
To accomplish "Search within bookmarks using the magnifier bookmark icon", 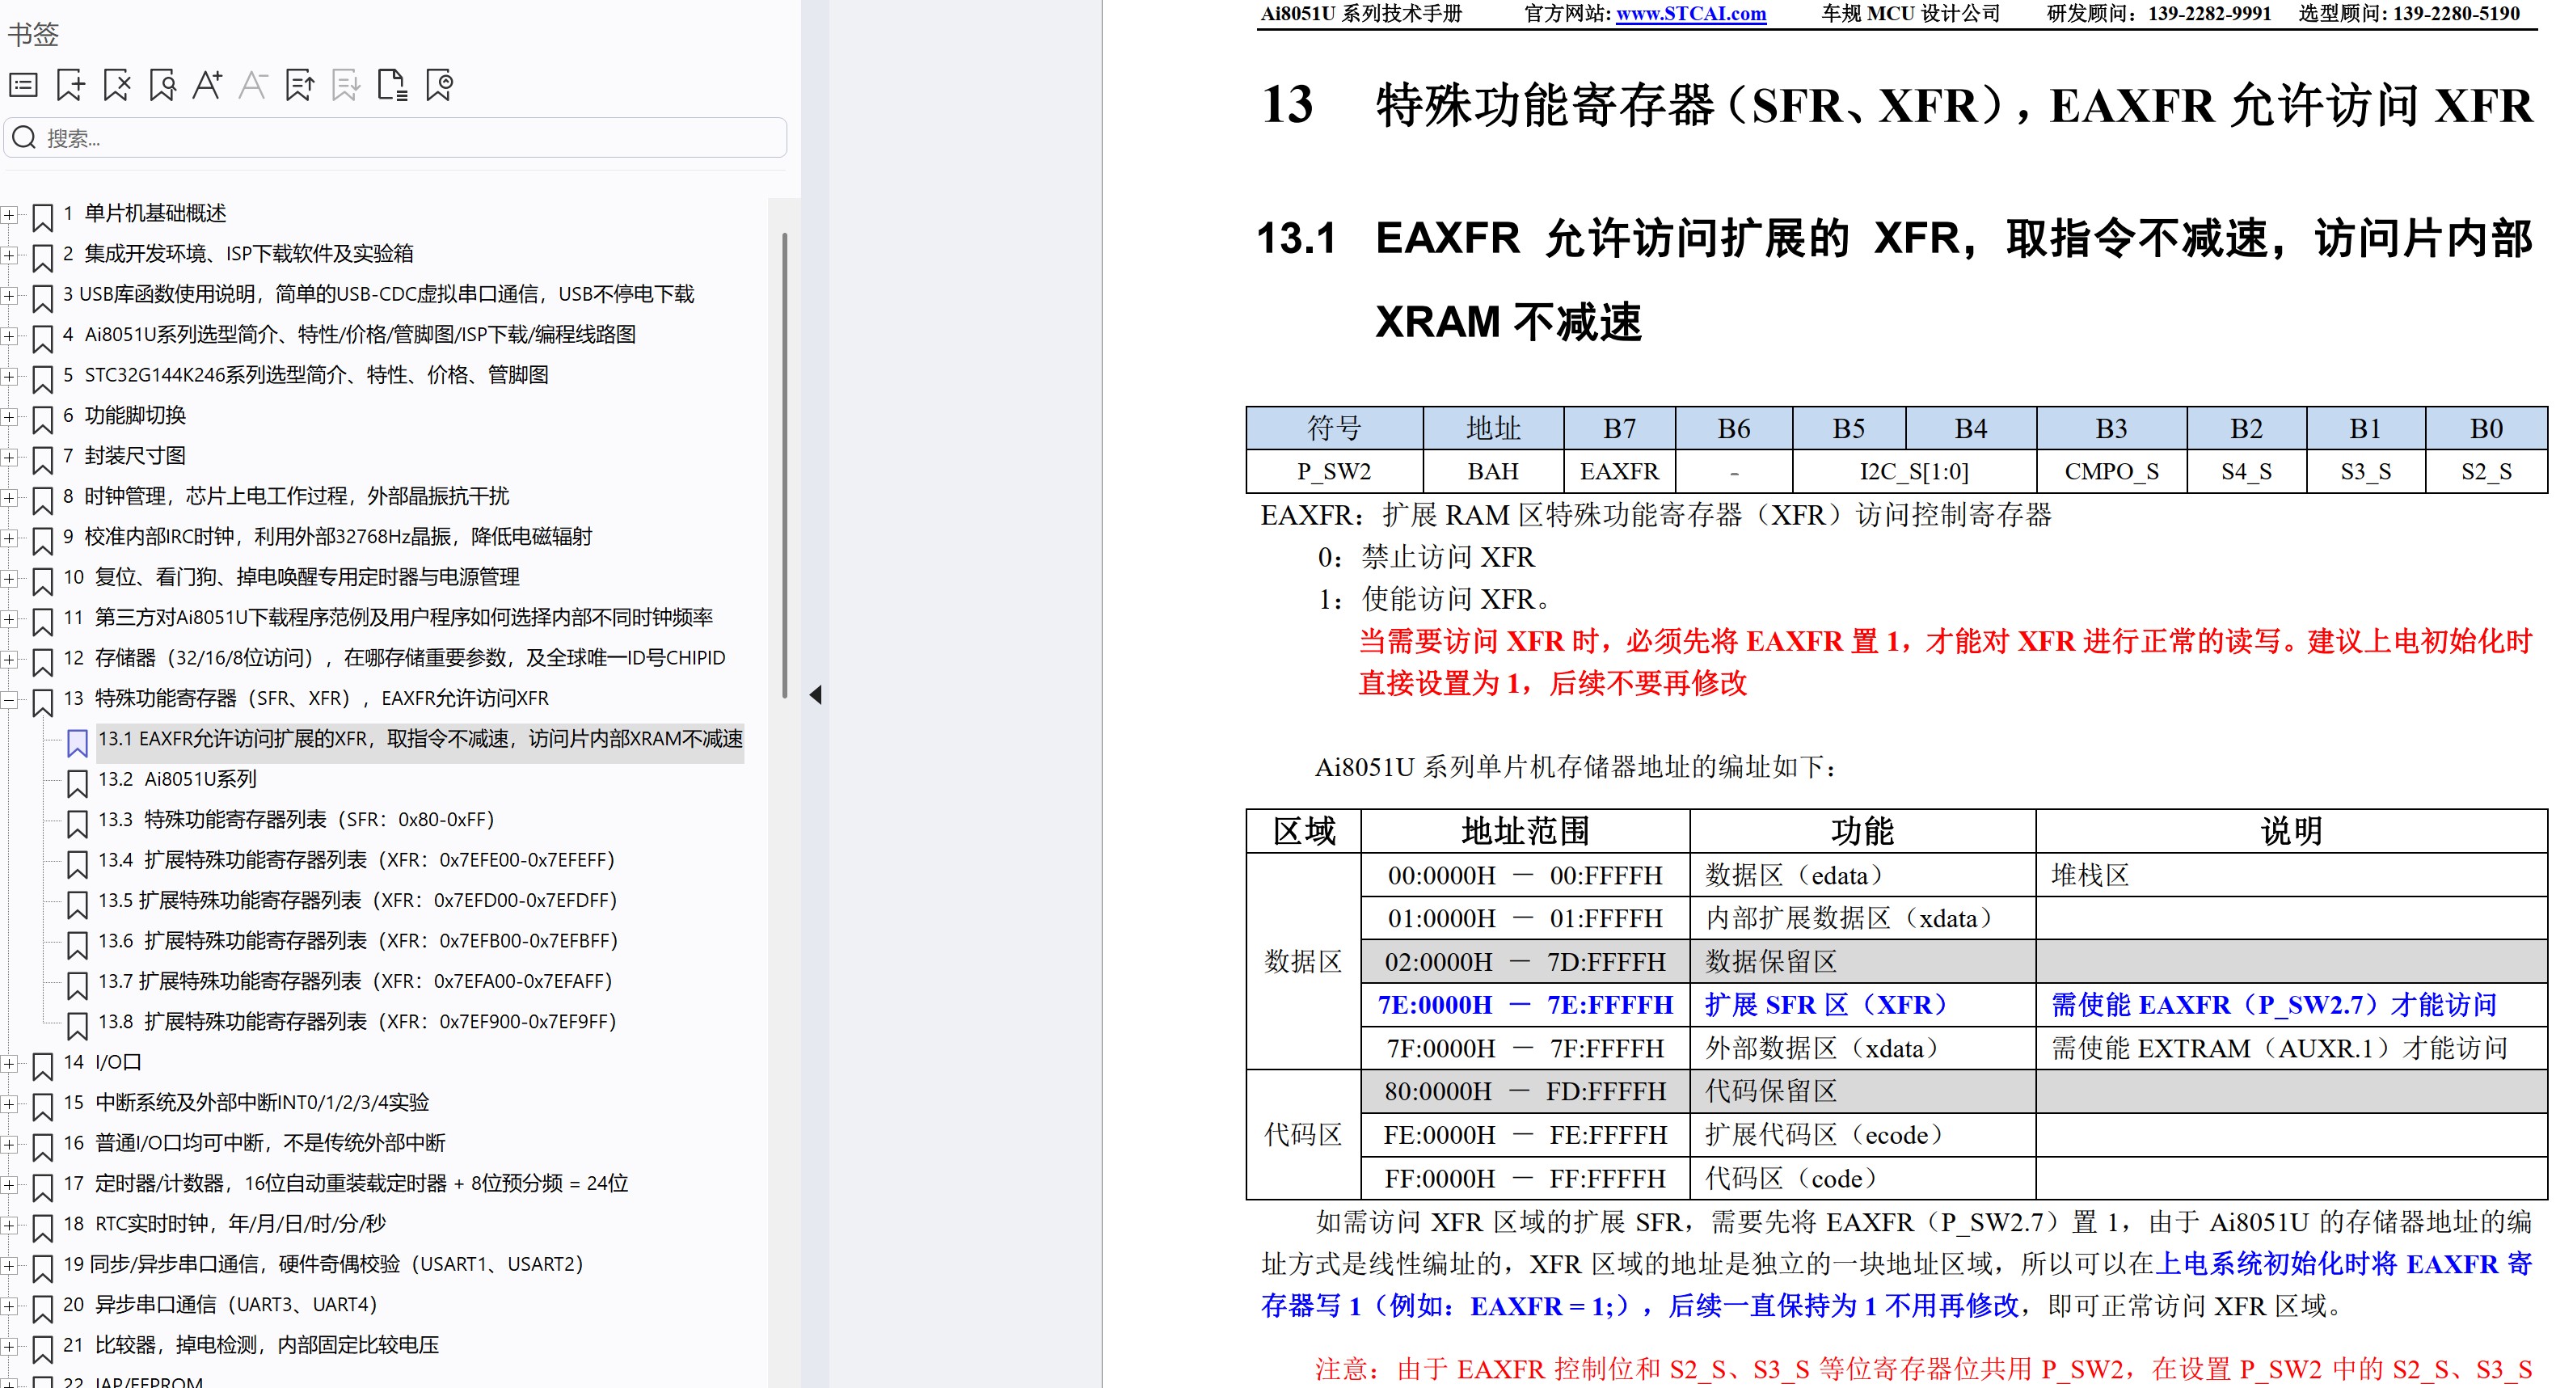I will [x=162, y=86].
